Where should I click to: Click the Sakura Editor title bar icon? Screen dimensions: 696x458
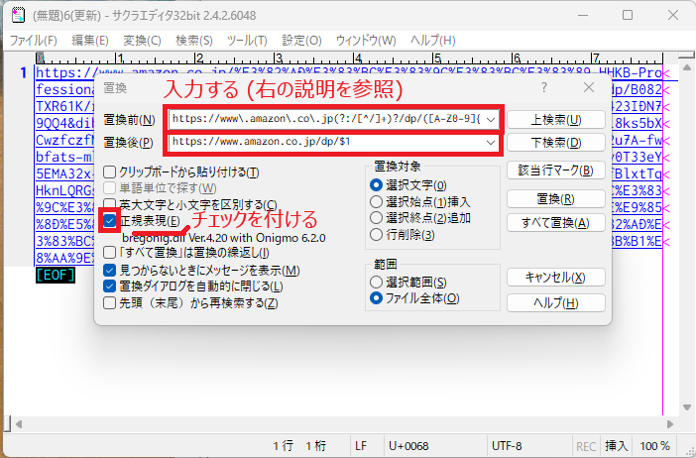15,16
